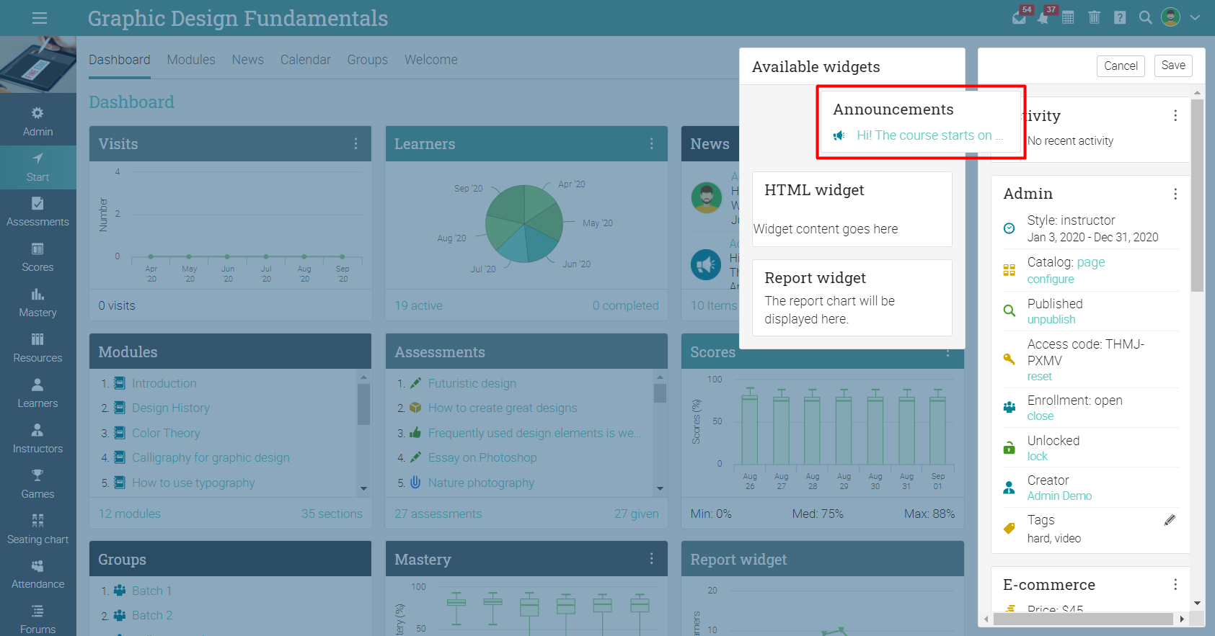Open the trash bin icon
The width and height of the screenshot is (1215, 636).
(x=1094, y=18)
